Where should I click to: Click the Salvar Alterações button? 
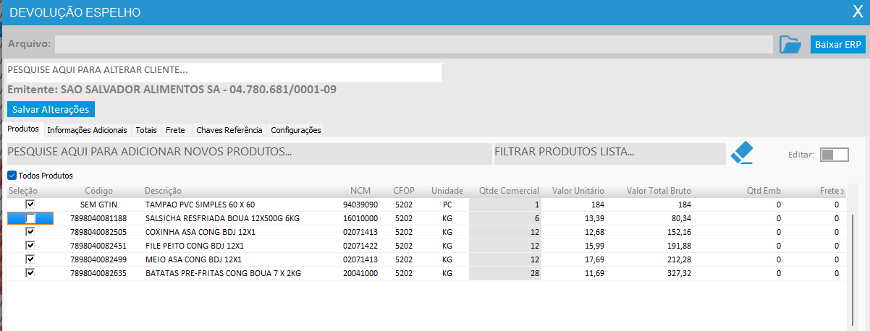click(x=51, y=109)
